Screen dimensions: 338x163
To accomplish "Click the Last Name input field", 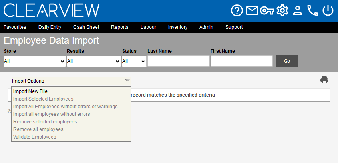I will tap(179, 61).
